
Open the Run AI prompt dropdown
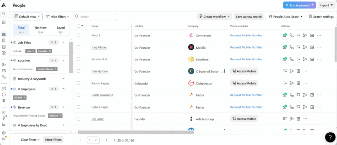point(299,5)
